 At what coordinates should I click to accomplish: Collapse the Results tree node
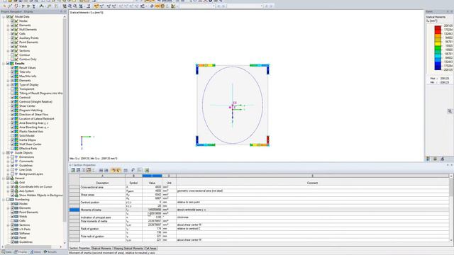click(4, 63)
